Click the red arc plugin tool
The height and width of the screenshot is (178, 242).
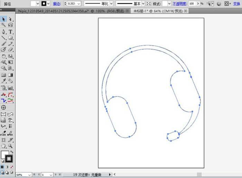(x=10, y=95)
